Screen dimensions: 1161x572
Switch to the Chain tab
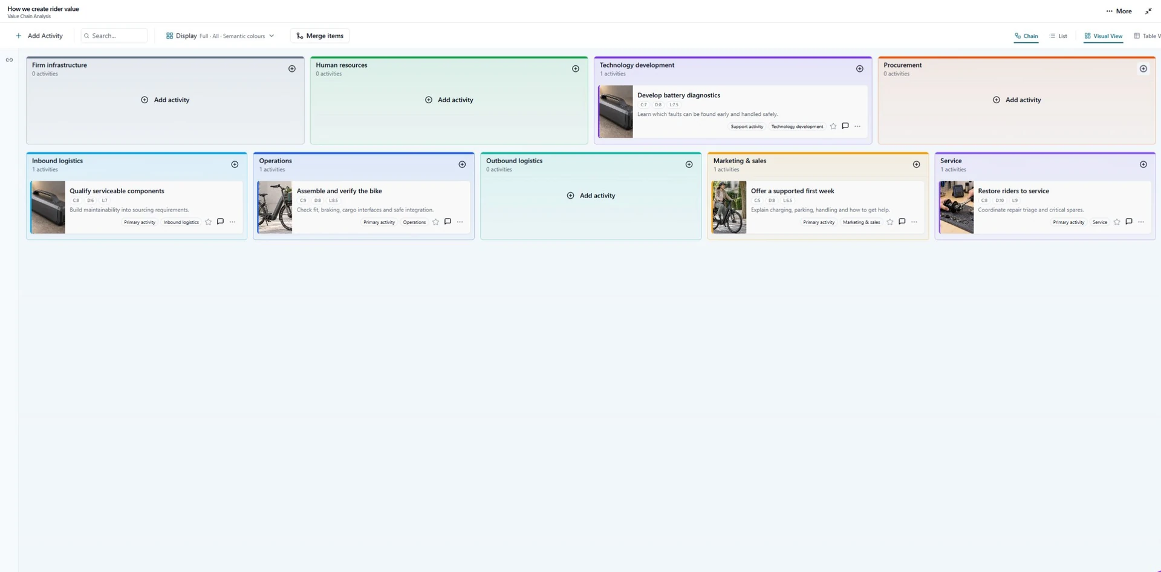1026,36
